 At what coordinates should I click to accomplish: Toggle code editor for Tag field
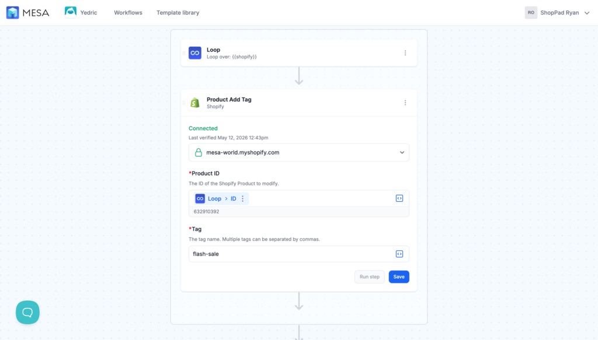point(399,254)
